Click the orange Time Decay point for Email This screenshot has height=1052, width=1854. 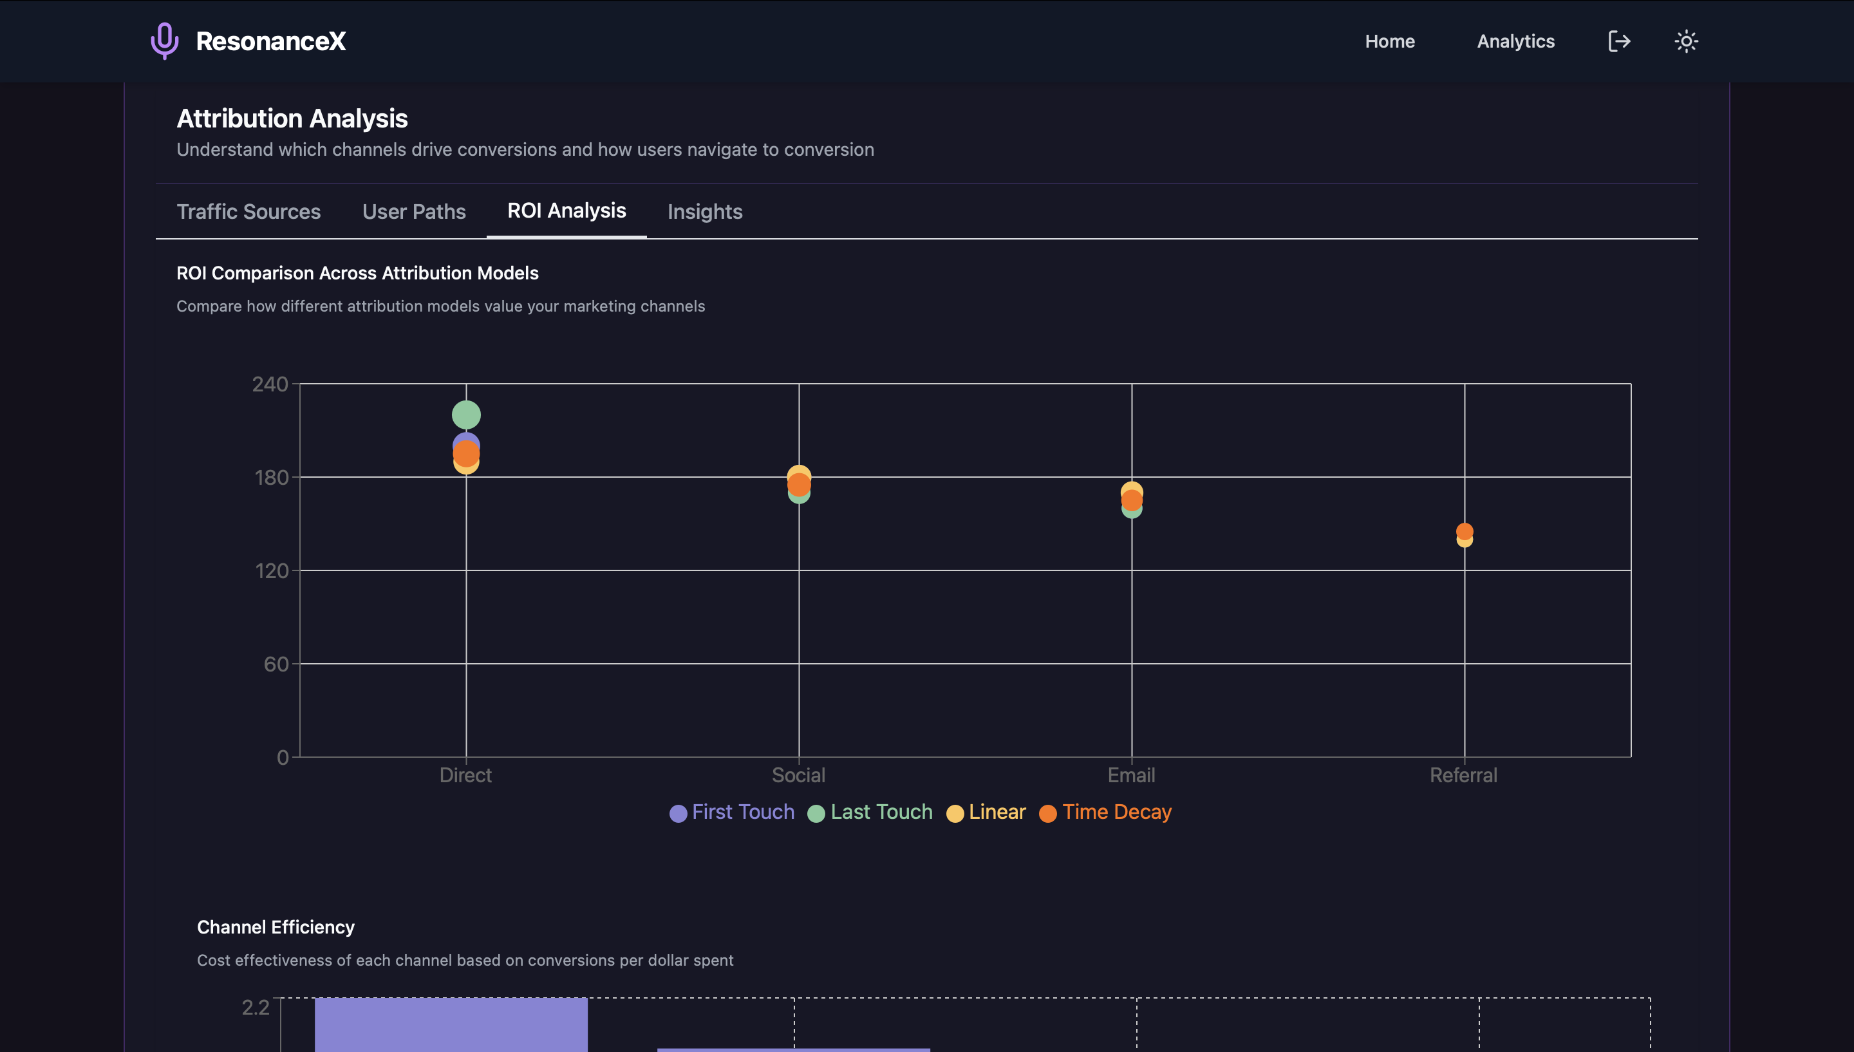[1132, 500]
